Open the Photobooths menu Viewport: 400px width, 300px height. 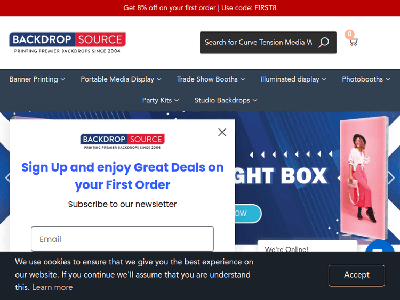(366, 79)
